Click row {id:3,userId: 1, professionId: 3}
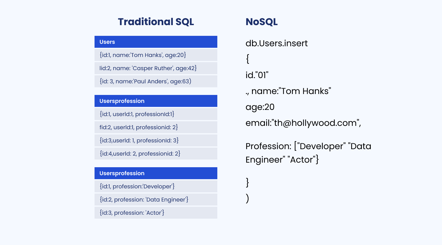Image resolution: width=442 pixels, height=245 pixels. tap(156, 141)
